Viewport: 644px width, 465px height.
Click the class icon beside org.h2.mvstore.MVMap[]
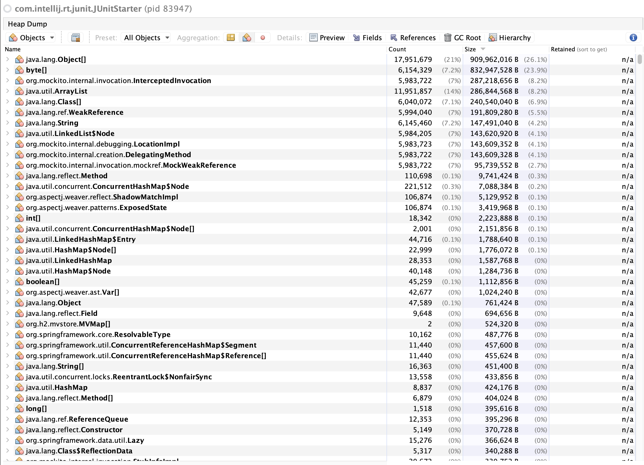tap(19, 324)
